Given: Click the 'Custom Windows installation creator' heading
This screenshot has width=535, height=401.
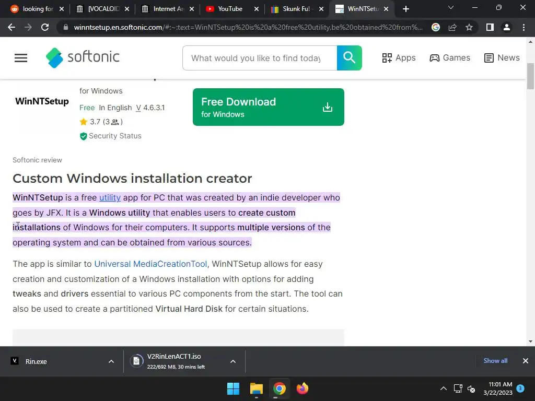Looking at the screenshot, I should click(132, 179).
